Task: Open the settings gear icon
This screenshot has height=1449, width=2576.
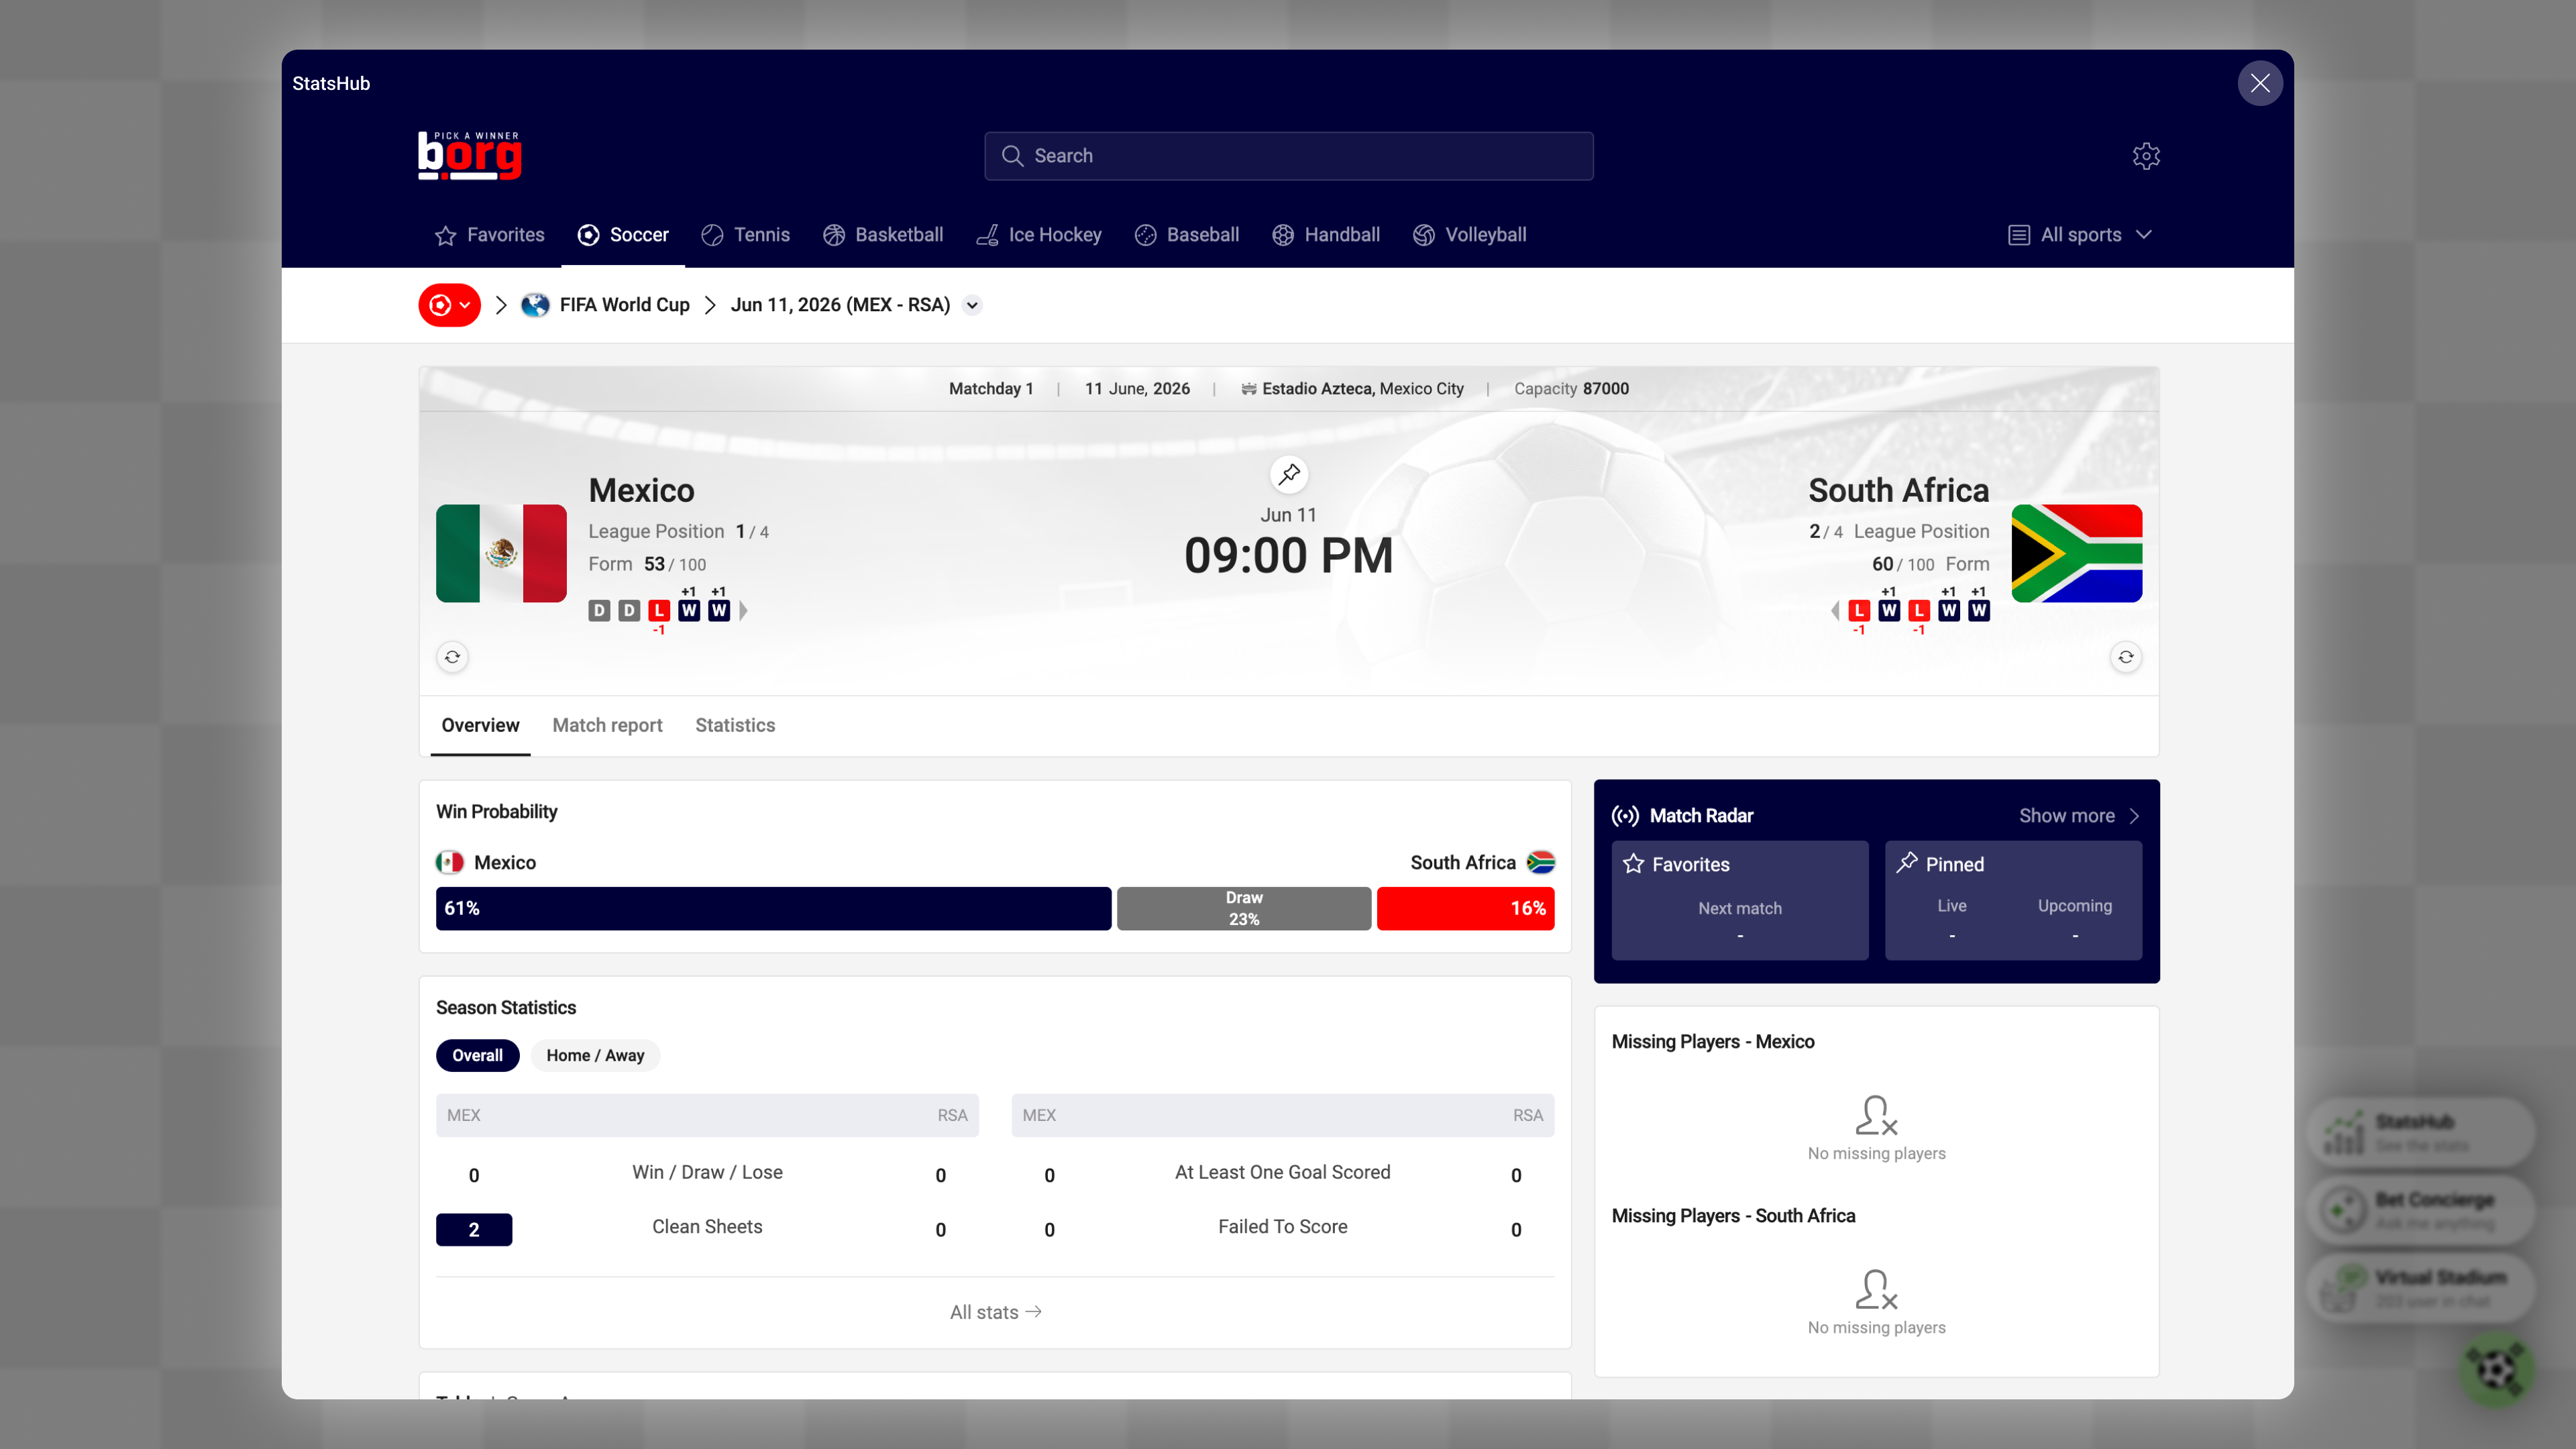Action: (2146, 156)
